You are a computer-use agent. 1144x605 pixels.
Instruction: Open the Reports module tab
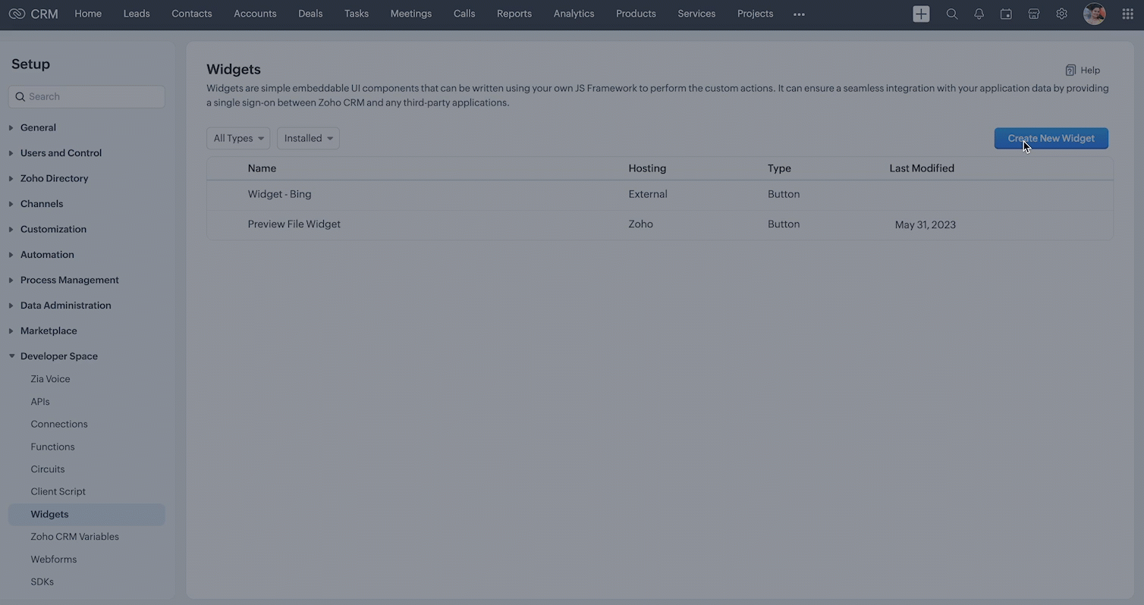coord(514,14)
